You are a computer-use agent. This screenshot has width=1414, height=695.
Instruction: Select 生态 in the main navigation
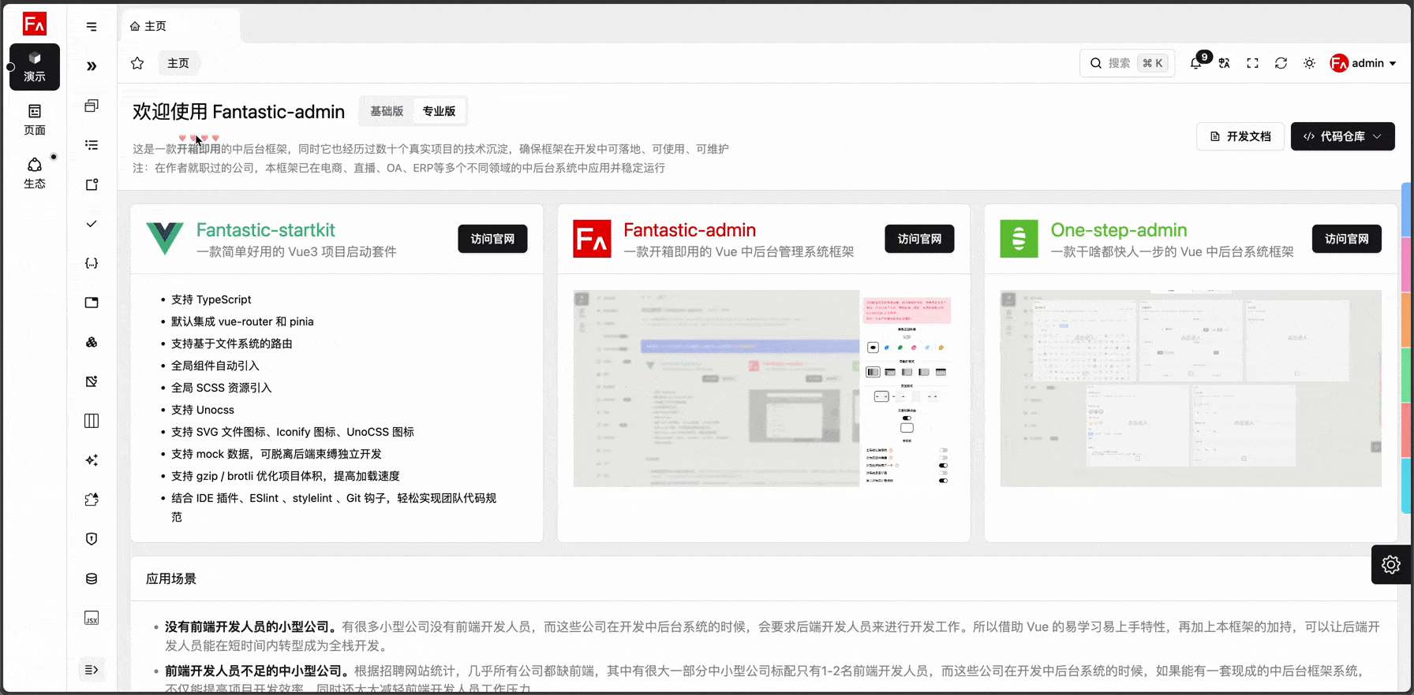(x=35, y=173)
